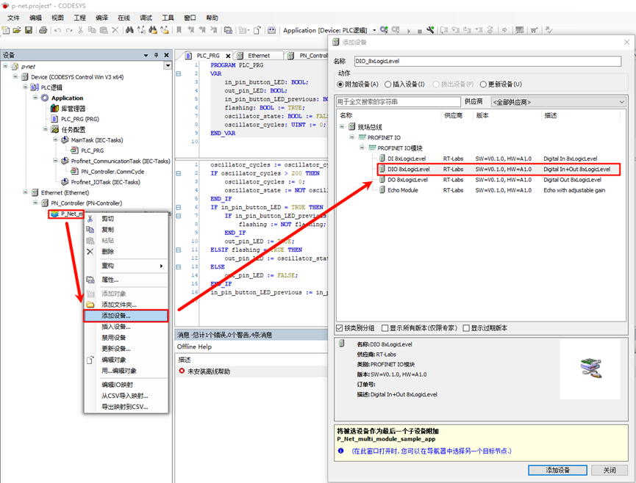Click the Cut (剪切) scissors context entry
The width and height of the screenshot is (636, 483).
tap(107, 219)
